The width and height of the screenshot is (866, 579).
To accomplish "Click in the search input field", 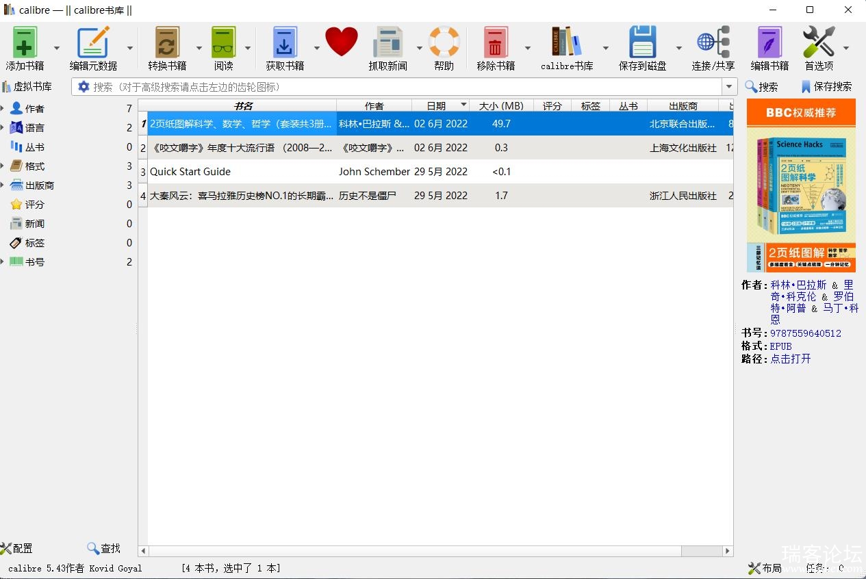I will tap(407, 87).
